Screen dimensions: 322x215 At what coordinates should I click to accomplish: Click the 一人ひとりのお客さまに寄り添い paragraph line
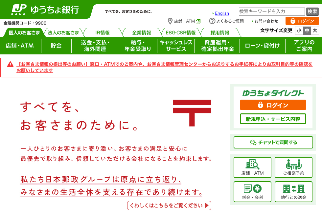(x=104, y=148)
